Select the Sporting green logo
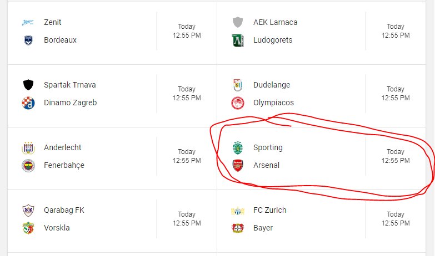 coord(238,147)
